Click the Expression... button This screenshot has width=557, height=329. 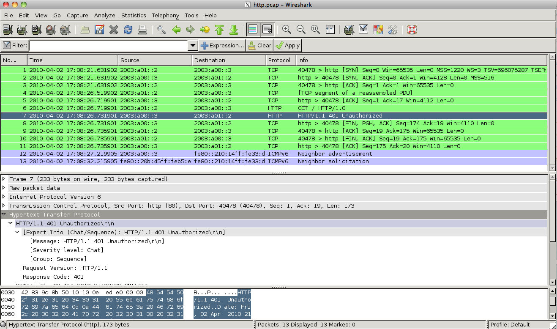222,46
